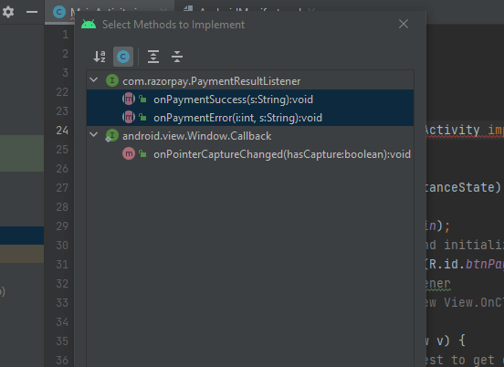Collapse the com.razorpay.PaymentResultListener node
Screen dimensions: 504x367
point(93,79)
